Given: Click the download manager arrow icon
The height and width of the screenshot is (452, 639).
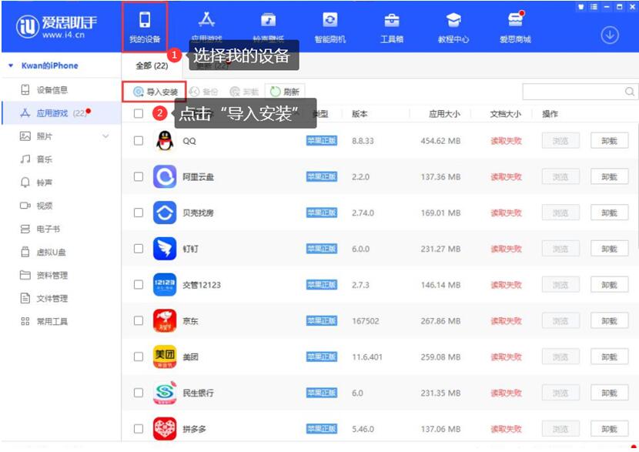Looking at the screenshot, I should point(610,35).
